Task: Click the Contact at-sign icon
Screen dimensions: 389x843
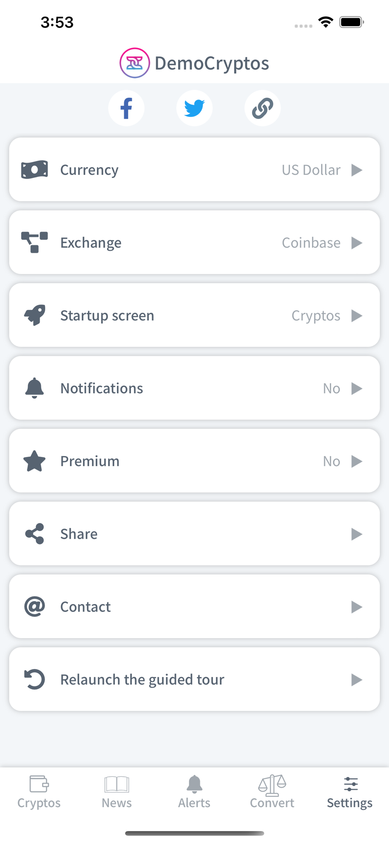Action: 35,607
